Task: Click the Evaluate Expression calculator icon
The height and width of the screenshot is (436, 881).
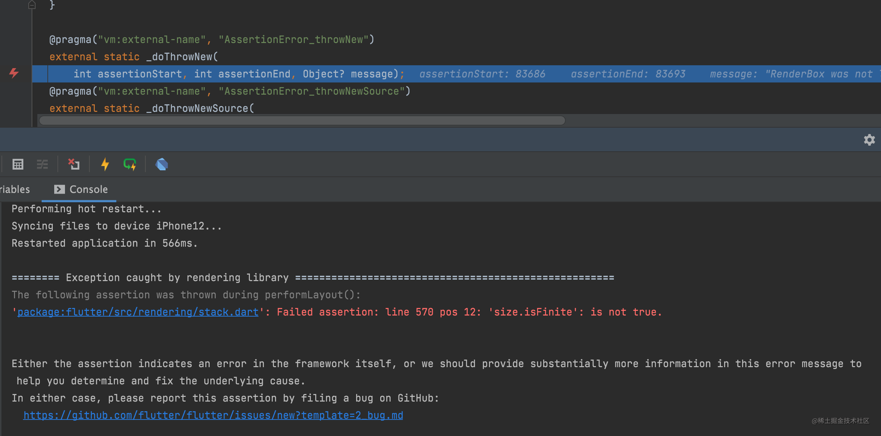Action: [18, 164]
